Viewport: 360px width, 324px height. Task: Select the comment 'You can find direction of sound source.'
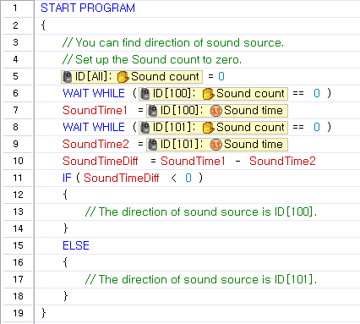coord(173,42)
